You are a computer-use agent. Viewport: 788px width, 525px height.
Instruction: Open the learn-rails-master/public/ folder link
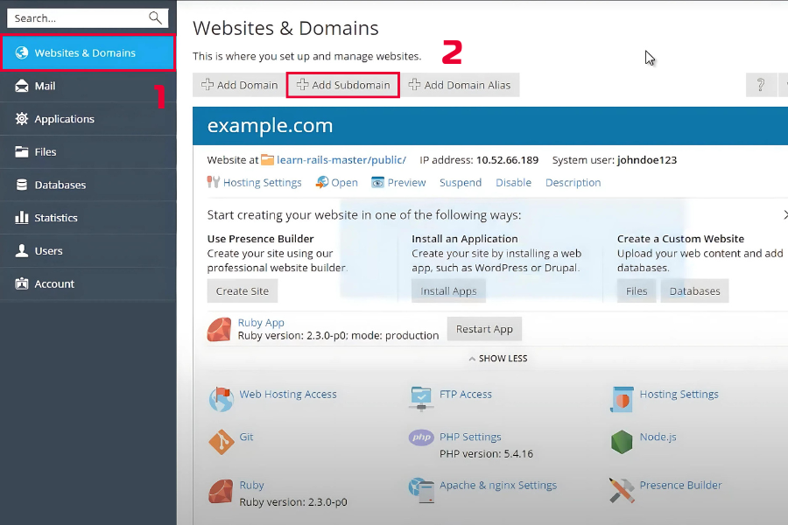coord(341,160)
